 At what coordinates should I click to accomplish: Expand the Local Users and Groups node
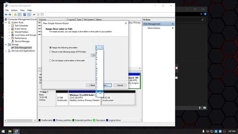(9, 35)
